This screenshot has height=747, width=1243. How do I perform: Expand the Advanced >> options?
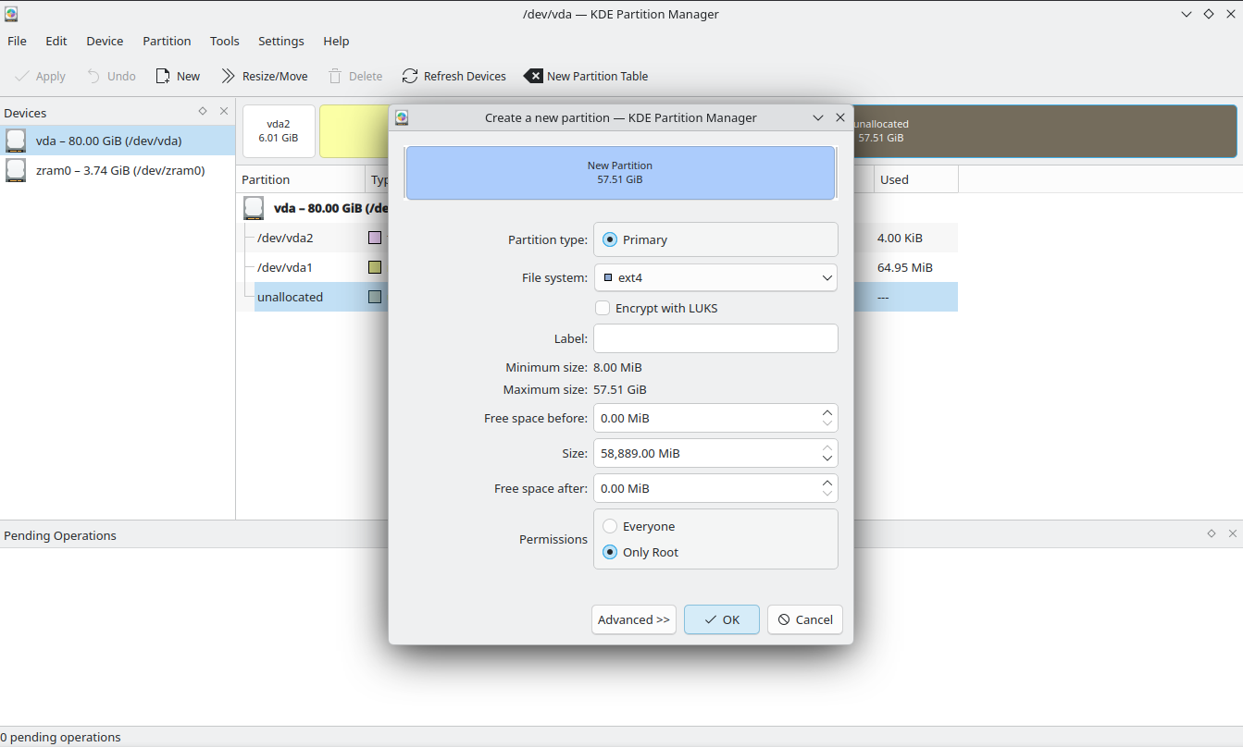tap(634, 619)
